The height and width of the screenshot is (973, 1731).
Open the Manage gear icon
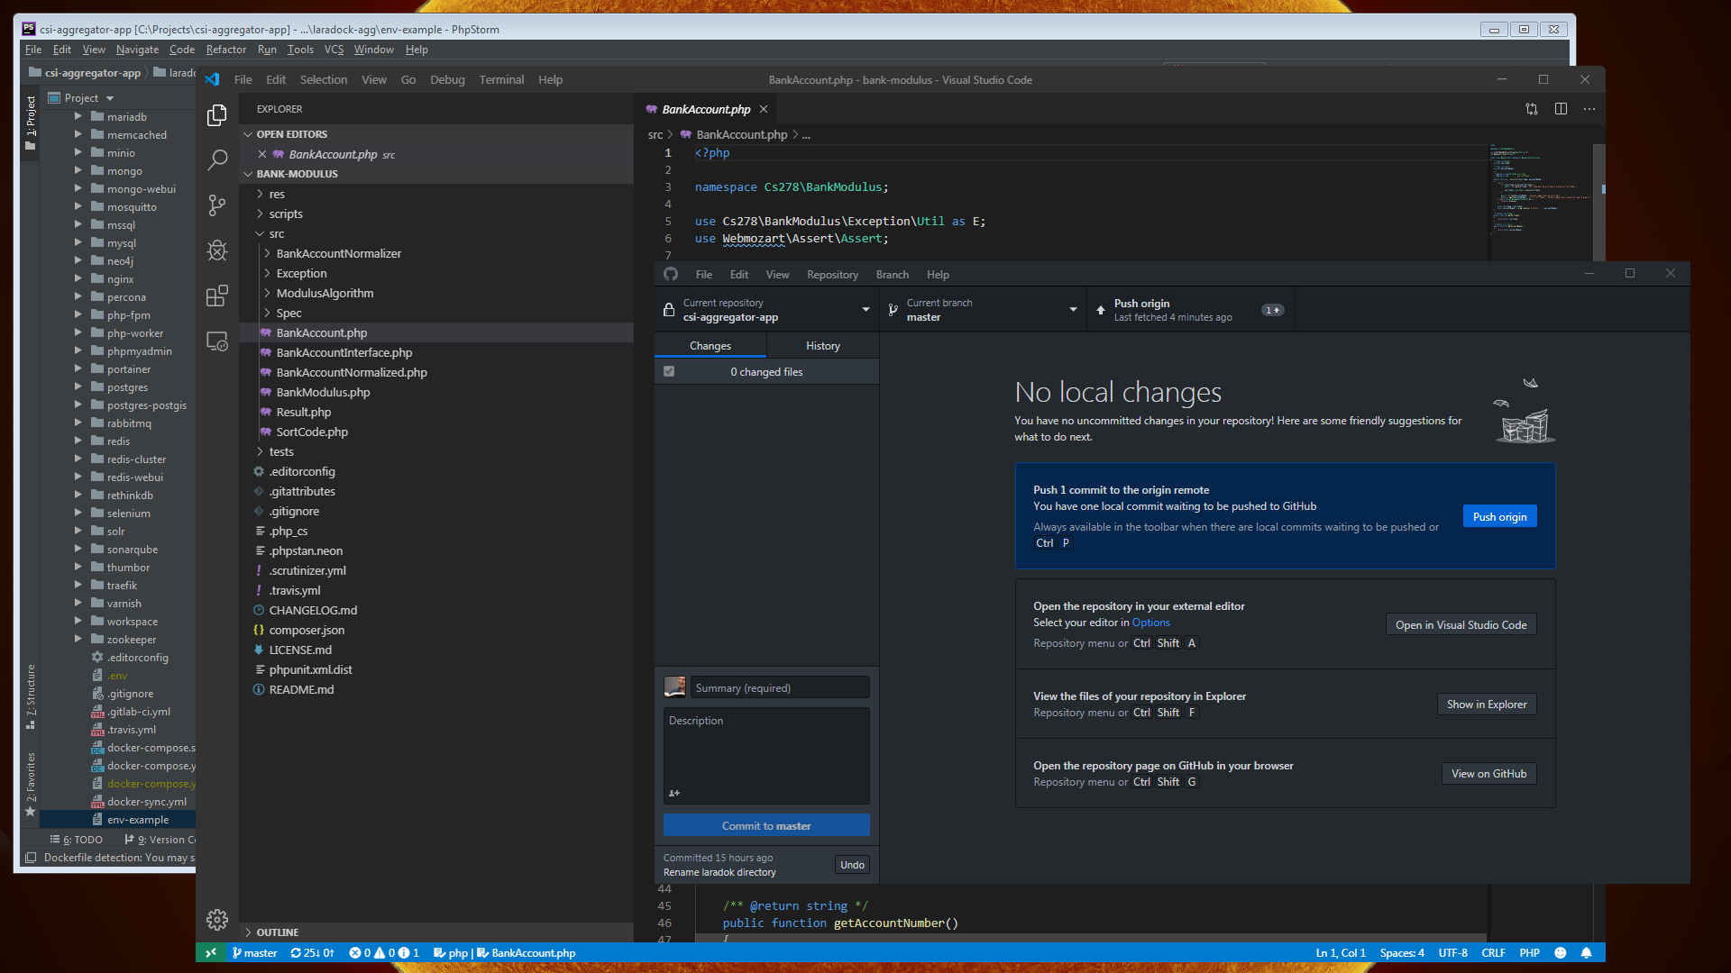point(217,919)
